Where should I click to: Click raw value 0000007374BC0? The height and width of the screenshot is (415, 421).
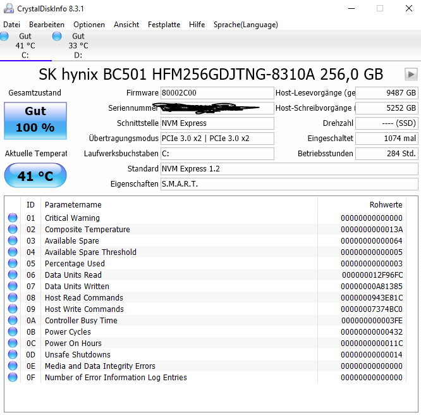pos(372,309)
